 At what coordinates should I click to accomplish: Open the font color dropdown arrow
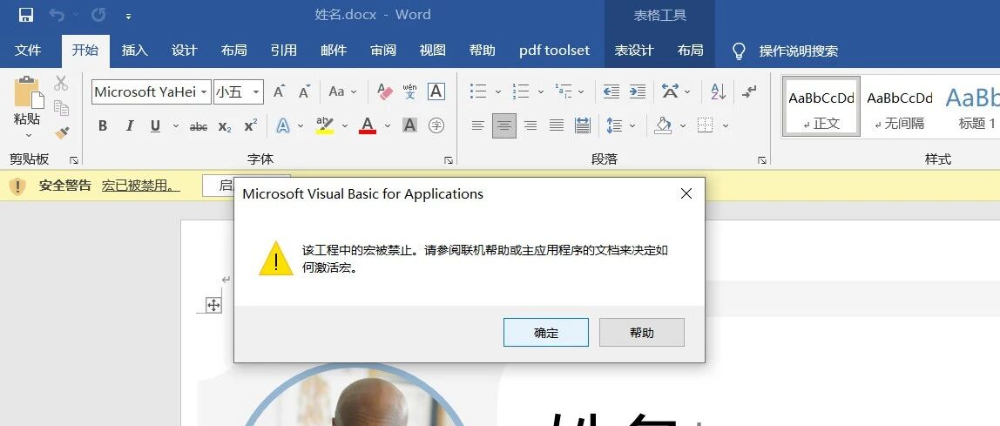387,125
